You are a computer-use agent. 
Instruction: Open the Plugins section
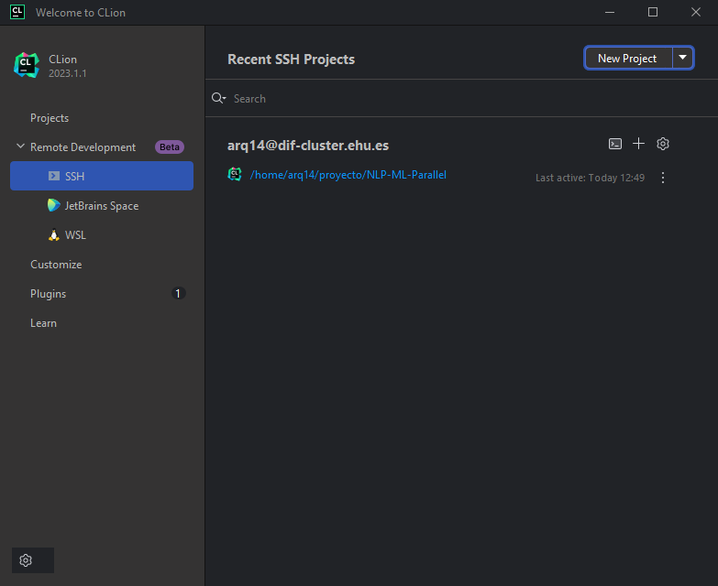click(48, 293)
